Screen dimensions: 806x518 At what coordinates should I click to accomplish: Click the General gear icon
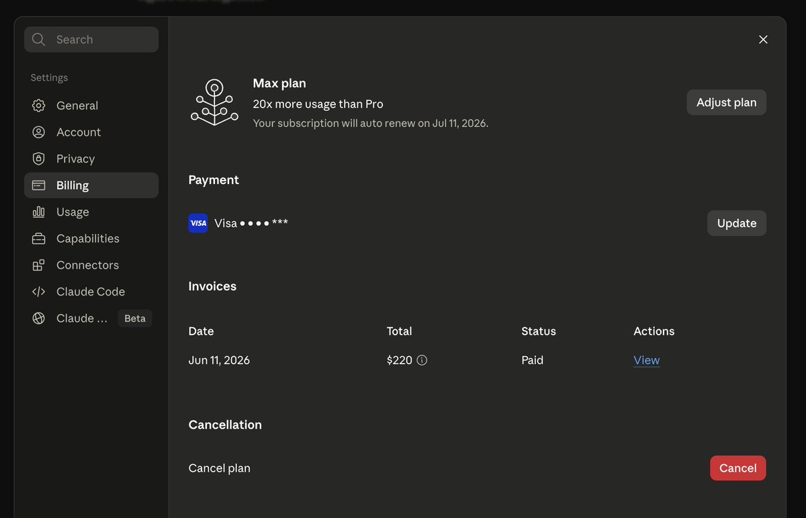39,105
